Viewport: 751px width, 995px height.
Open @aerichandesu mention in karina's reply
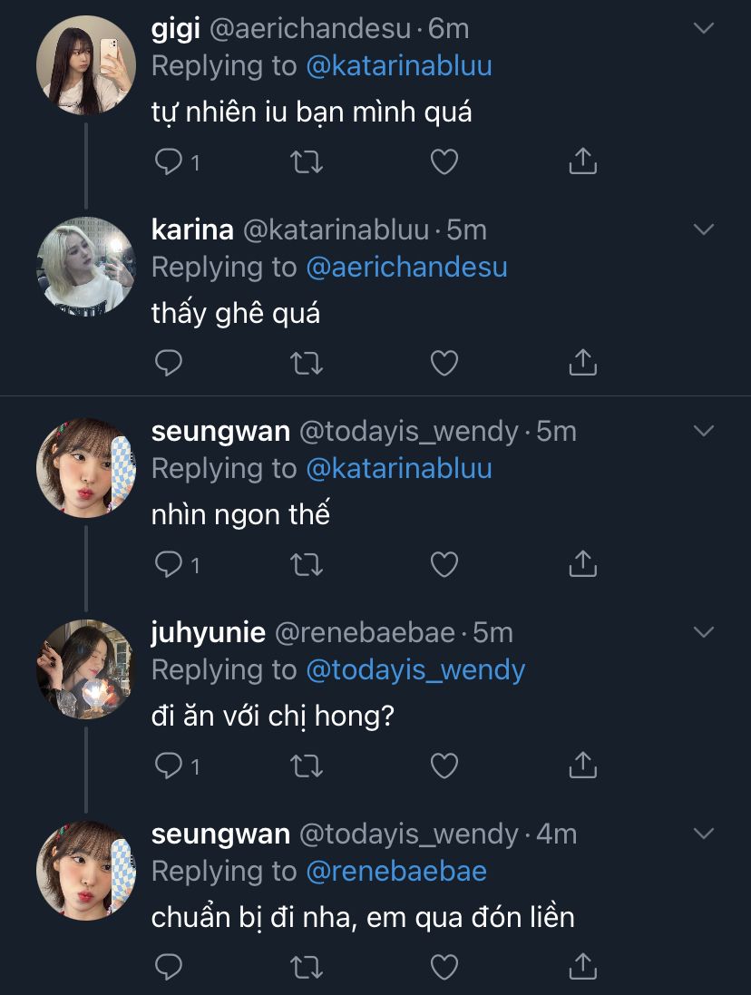click(x=406, y=268)
